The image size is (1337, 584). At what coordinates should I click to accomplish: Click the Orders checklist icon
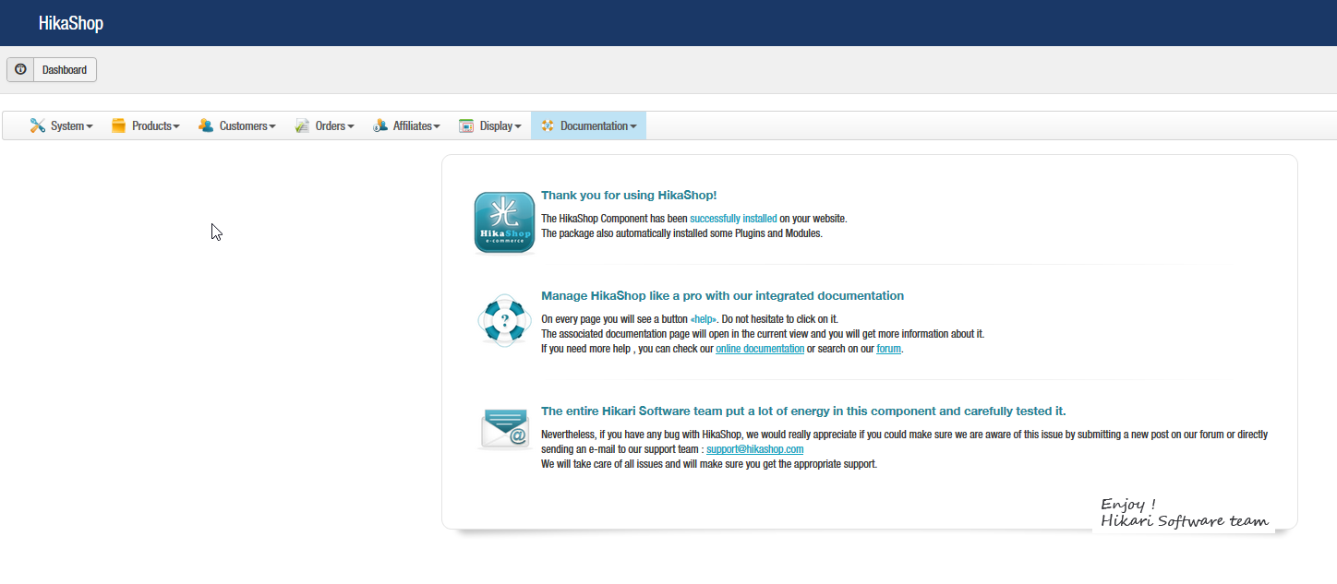[x=302, y=125]
